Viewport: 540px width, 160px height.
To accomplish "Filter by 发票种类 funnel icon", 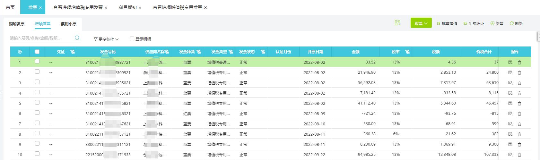I will pyautogui.click(x=199, y=52).
